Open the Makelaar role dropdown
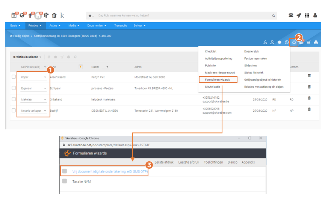 [33, 99]
